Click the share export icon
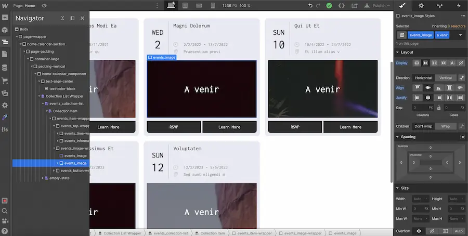Viewport: 468px width, 236px height. (354, 6)
